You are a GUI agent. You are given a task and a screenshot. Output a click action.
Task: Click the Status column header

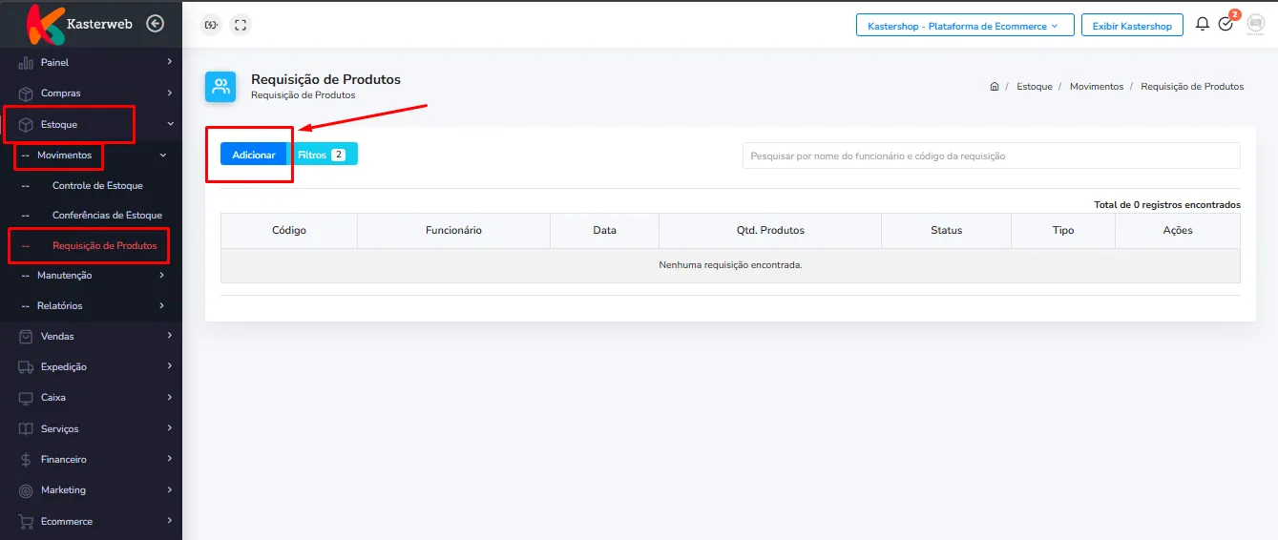(947, 230)
